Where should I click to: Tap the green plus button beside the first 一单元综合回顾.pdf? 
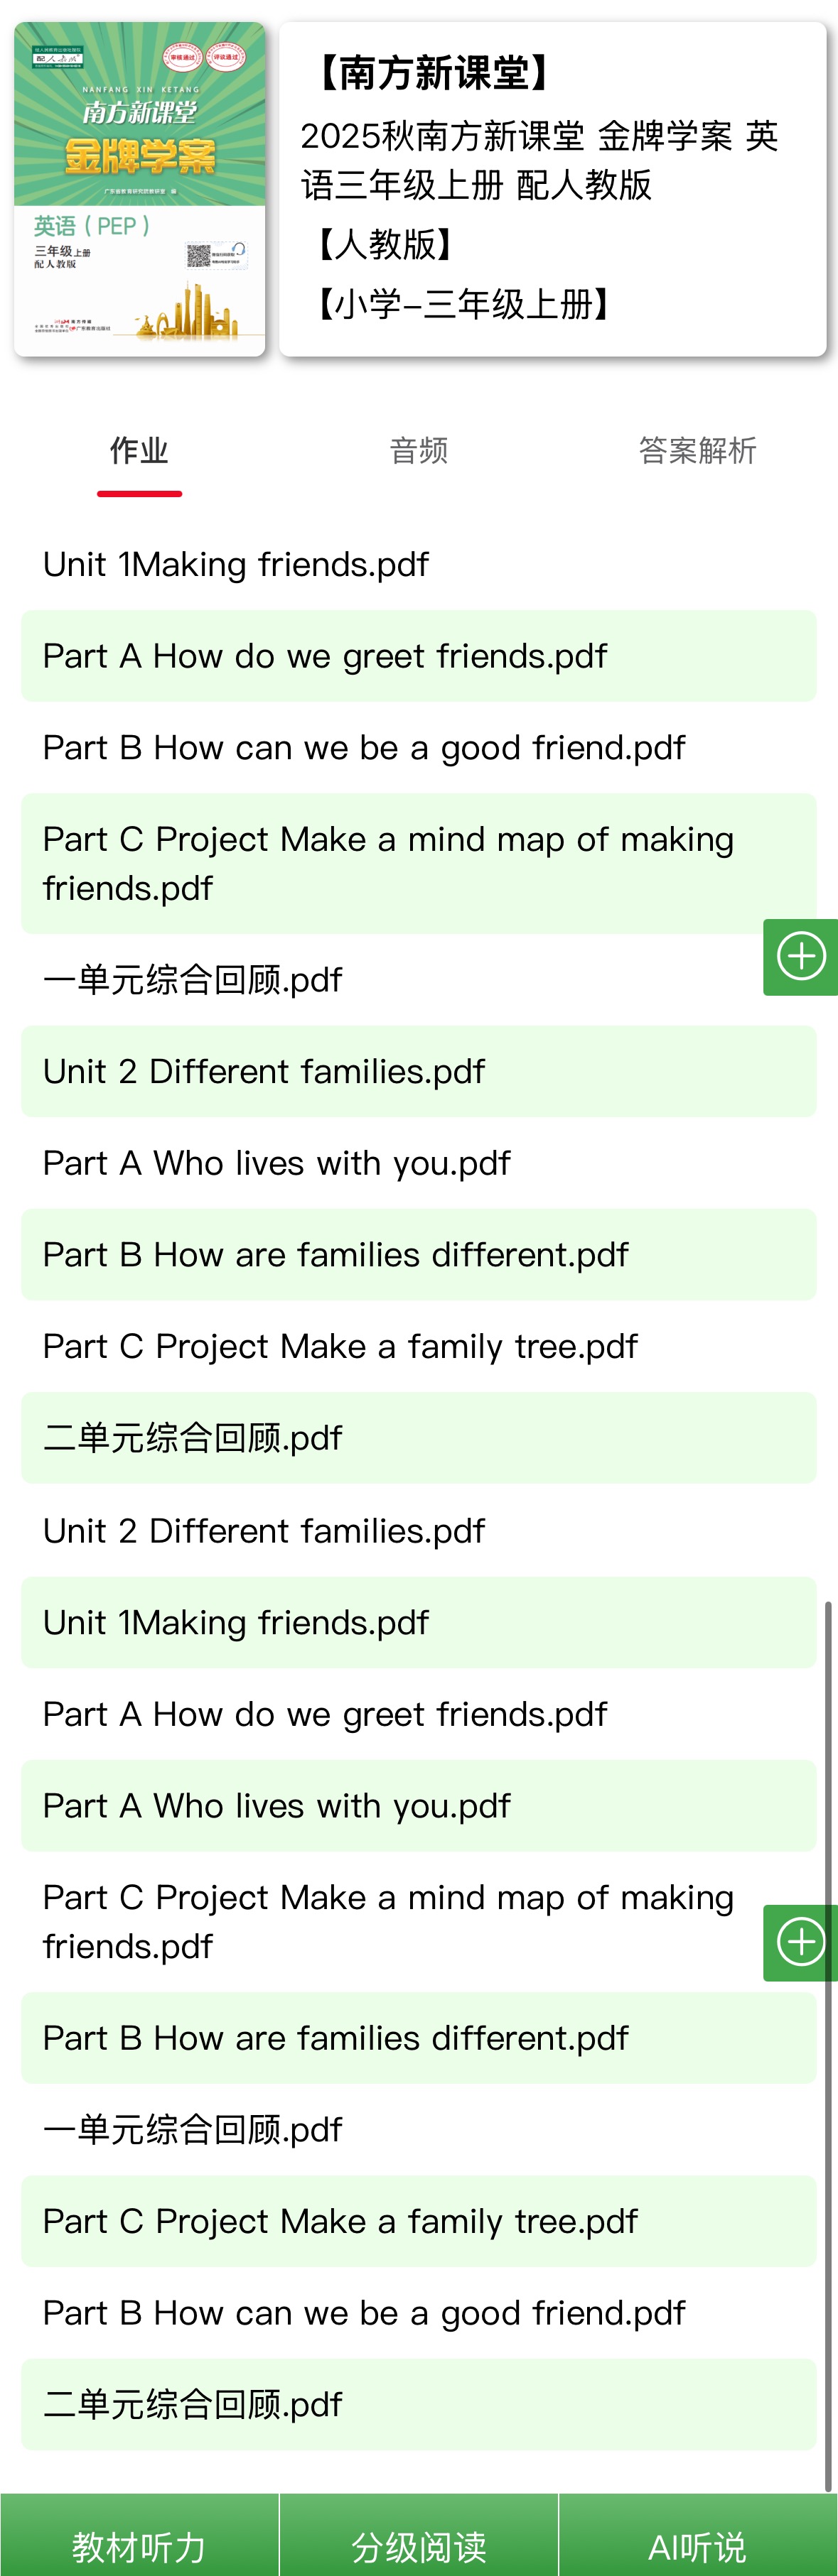point(801,957)
